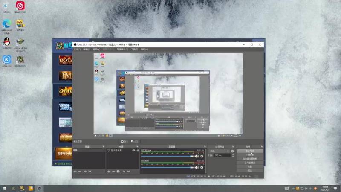Viewport: 341px width, 192px height.
Task: Adjust transition duration spinner field
Action: (x=221, y=155)
